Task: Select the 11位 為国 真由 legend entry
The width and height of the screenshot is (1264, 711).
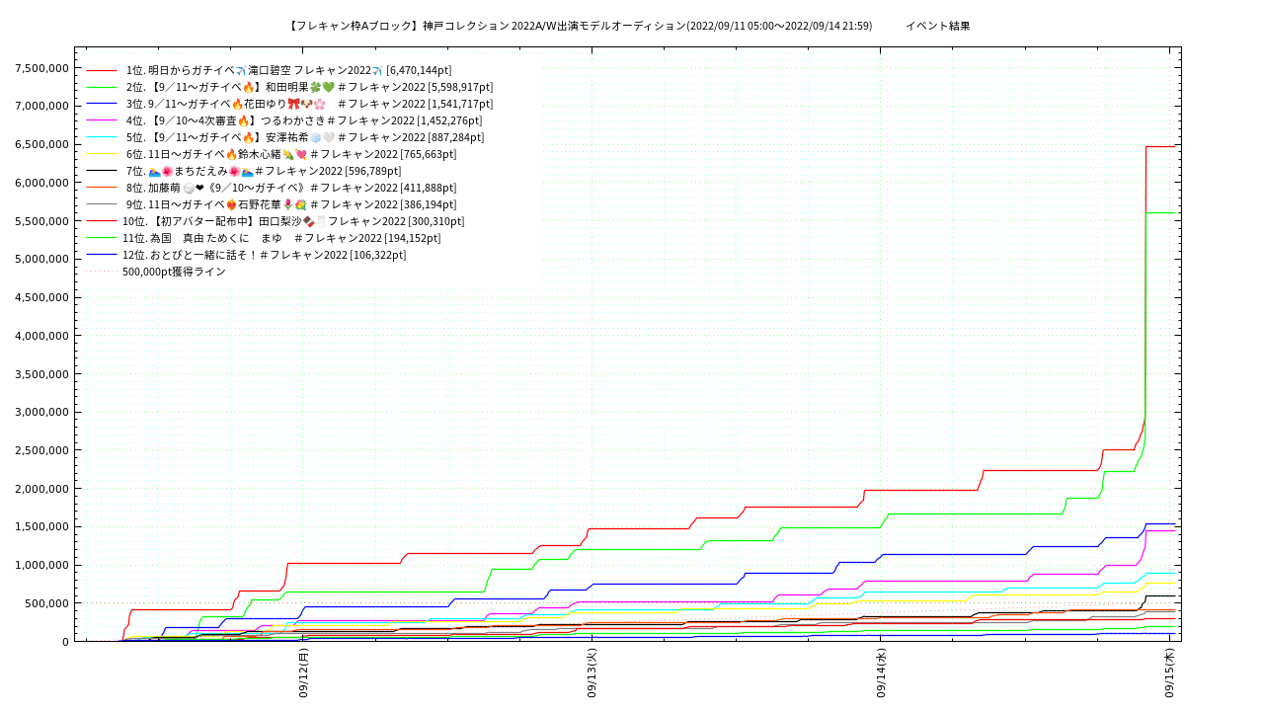Action: [281, 238]
